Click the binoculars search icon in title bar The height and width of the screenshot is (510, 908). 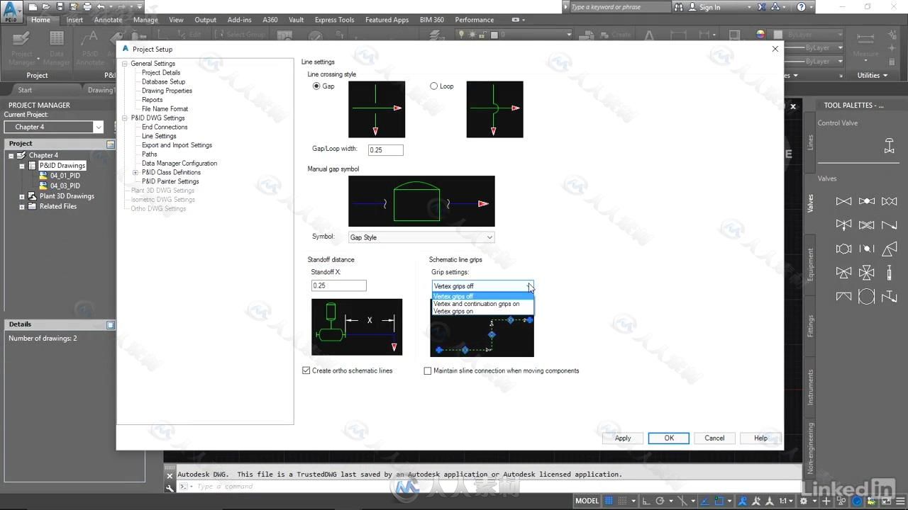point(679,7)
